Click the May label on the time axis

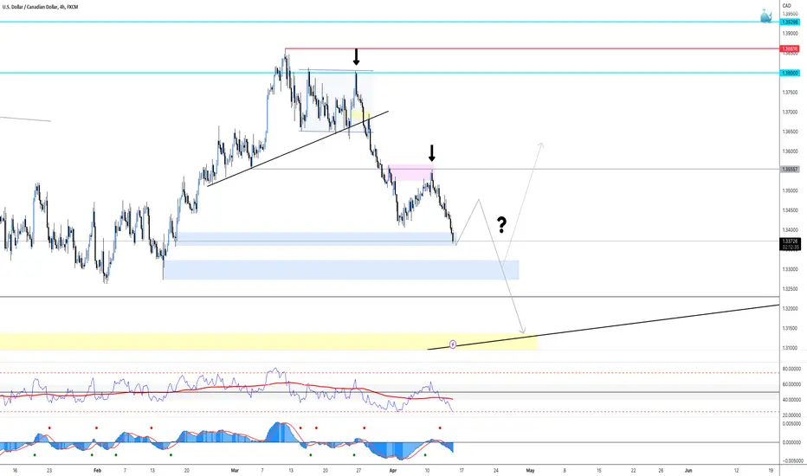[531, 470]
